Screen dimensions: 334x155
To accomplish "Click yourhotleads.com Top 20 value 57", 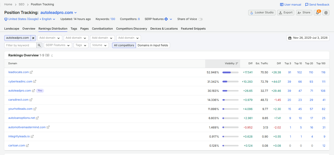I will [311, 109].
